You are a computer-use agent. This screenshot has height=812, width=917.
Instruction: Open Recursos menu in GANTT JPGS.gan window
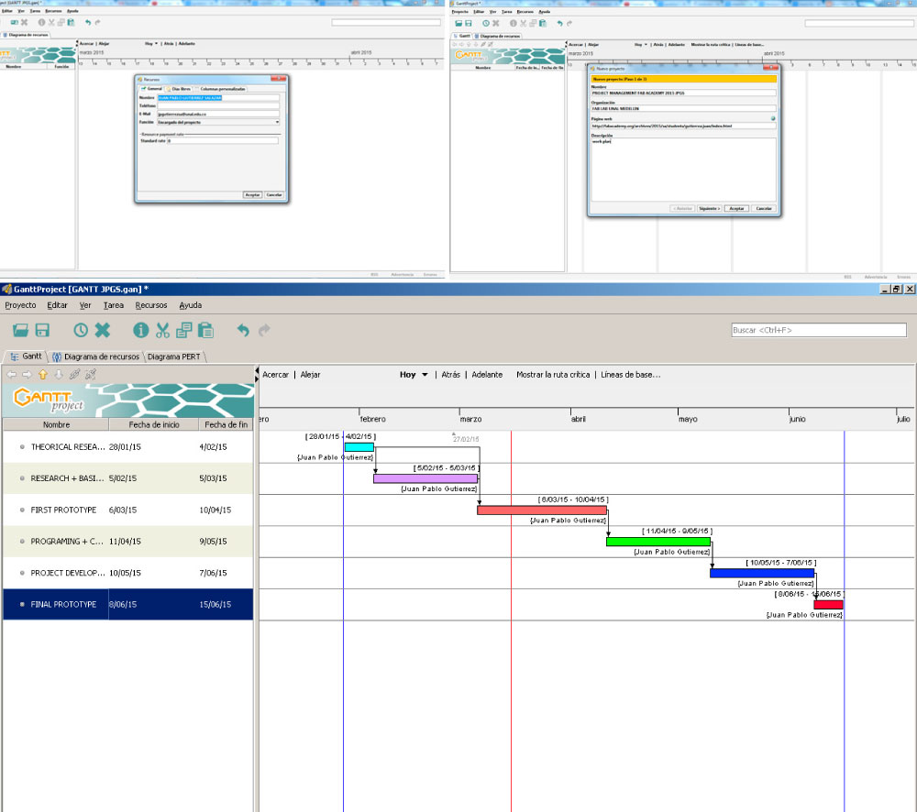(x=151, y=305)
